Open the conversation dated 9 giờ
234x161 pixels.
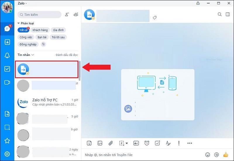pyautogui.click(x=47, y=134)
